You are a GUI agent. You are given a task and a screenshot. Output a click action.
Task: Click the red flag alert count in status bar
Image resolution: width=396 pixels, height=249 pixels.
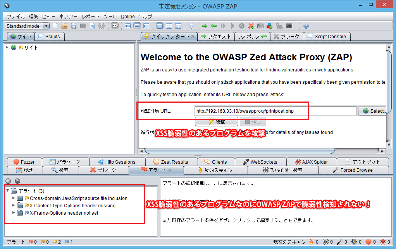coord(33,242)
